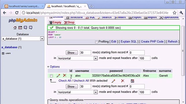Click the Explain SQL link

click(x=129, y=42)
